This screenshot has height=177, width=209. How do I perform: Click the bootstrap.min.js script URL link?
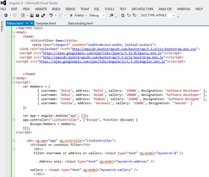[x=103, y=57]
